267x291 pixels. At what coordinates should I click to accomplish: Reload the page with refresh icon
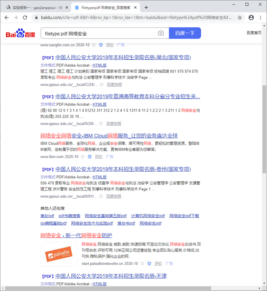pos(25,18)
